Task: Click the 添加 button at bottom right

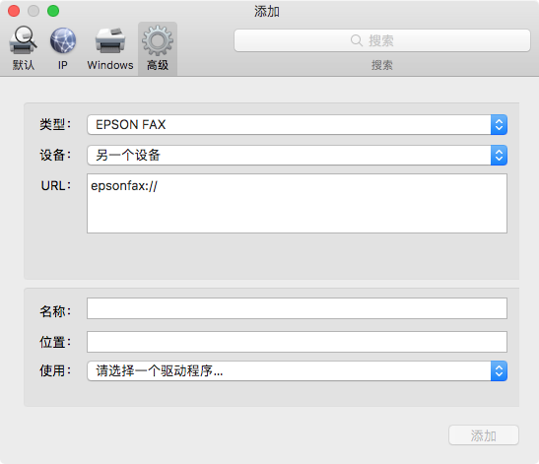Action: [483, 435]
